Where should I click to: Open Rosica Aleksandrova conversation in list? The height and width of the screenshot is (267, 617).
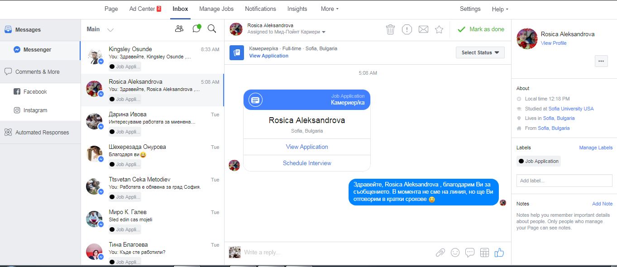[x=152, y=90]
